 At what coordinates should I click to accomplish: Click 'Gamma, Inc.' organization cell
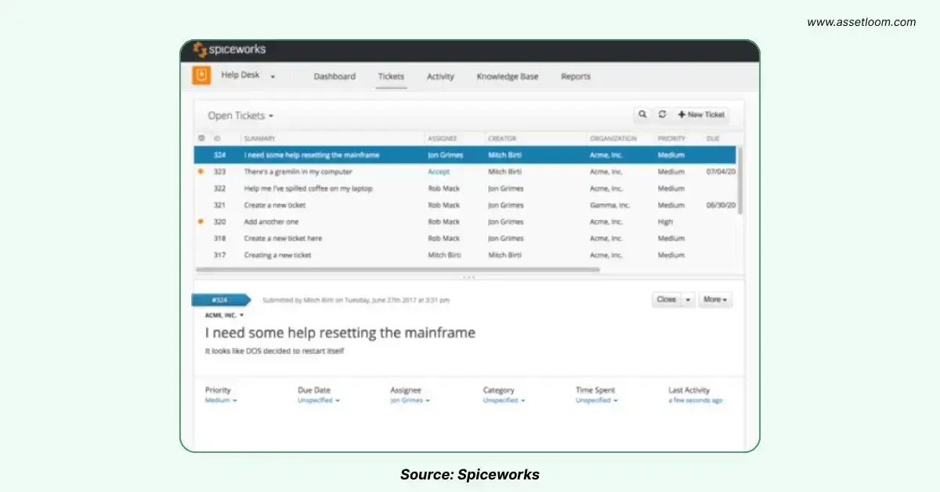(609, 205)
